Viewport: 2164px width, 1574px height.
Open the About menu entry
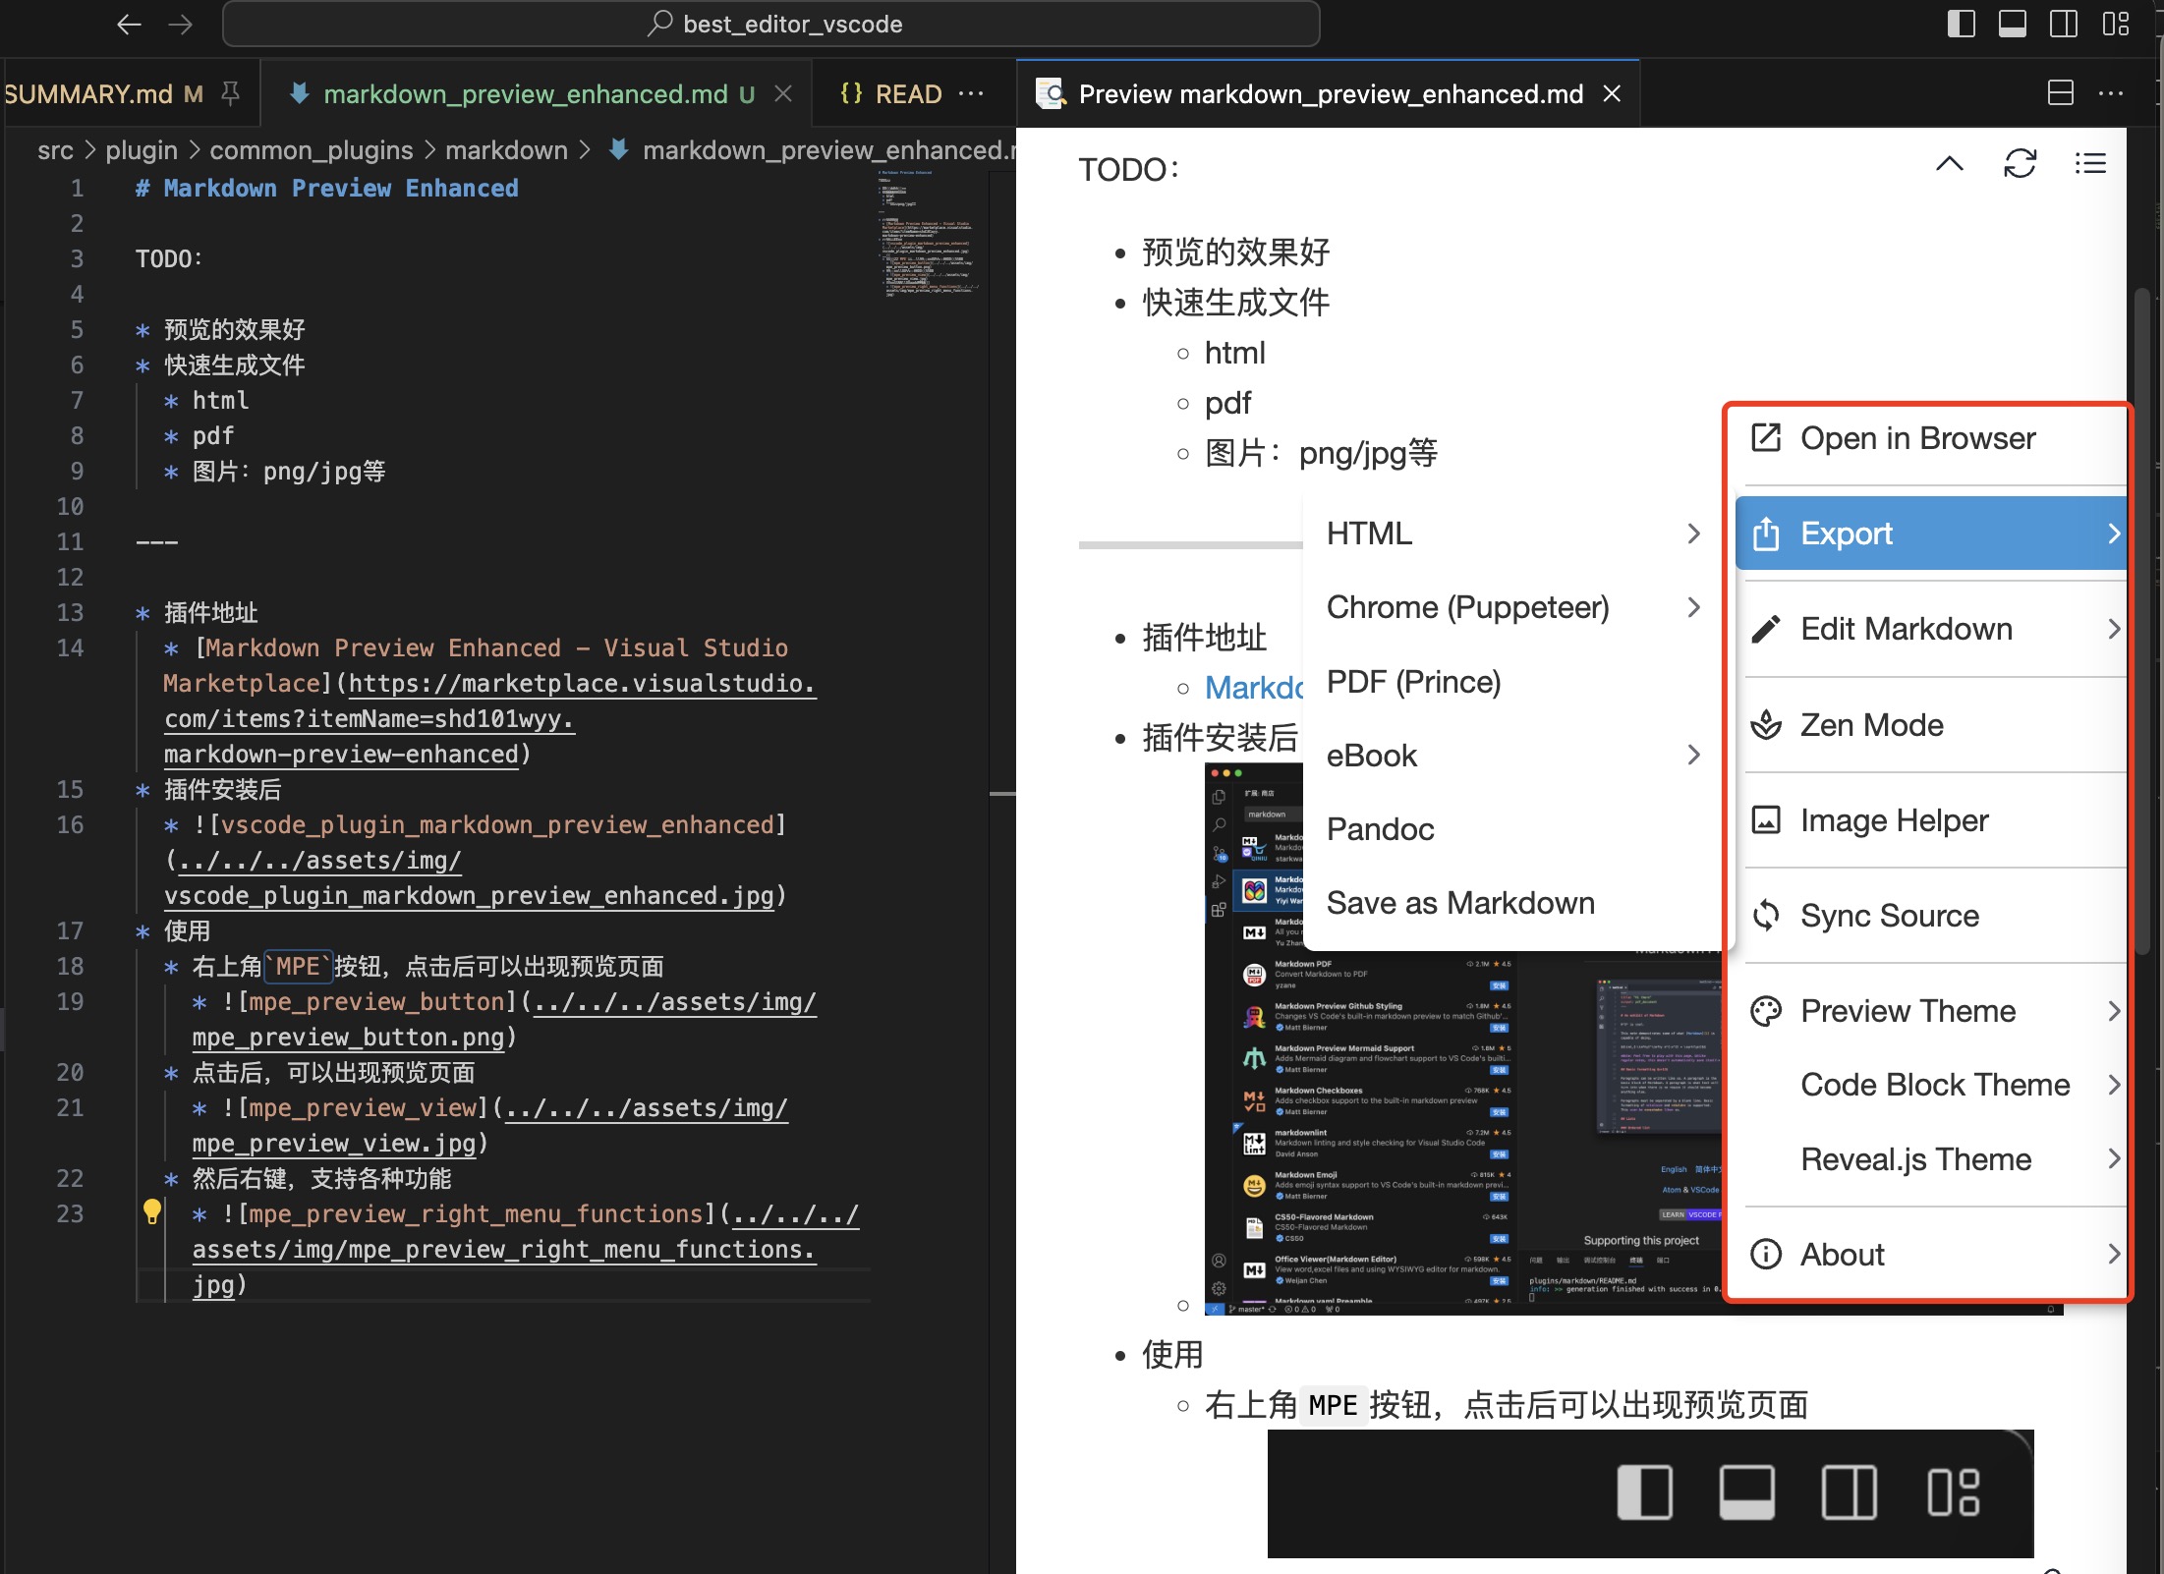(x=1933, y=1255)
